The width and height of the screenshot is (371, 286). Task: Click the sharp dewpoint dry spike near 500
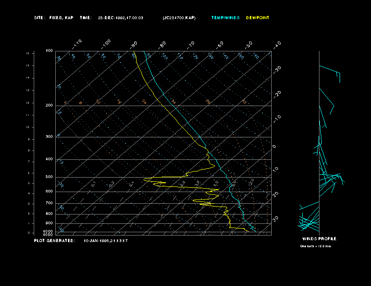click(x=146, y=179)
